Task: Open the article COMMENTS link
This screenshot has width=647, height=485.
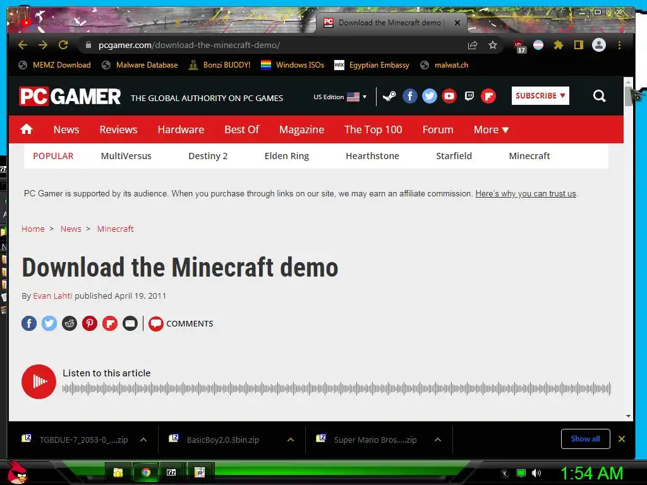Action: pos(181,323)
